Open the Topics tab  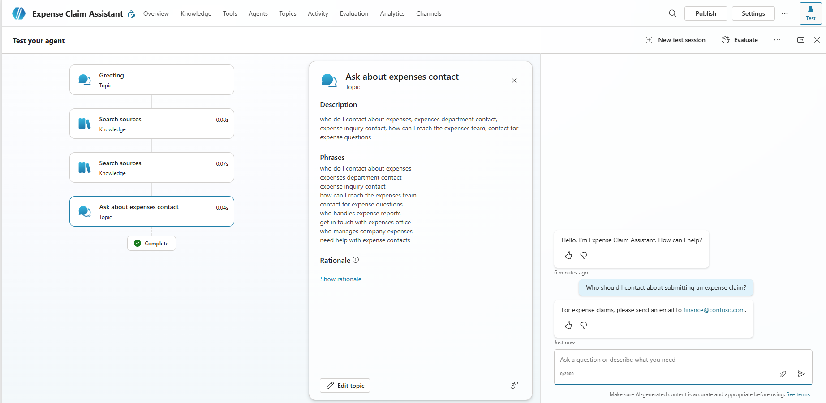tap(288, 13)
